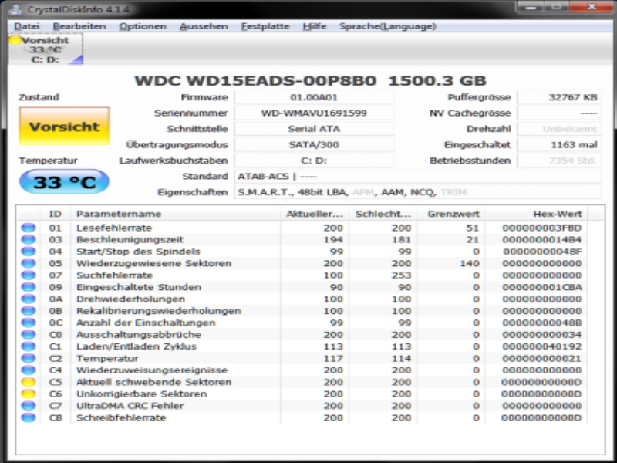Open the Festplatte menu
The image size is (617, 463).
point(265,26)
